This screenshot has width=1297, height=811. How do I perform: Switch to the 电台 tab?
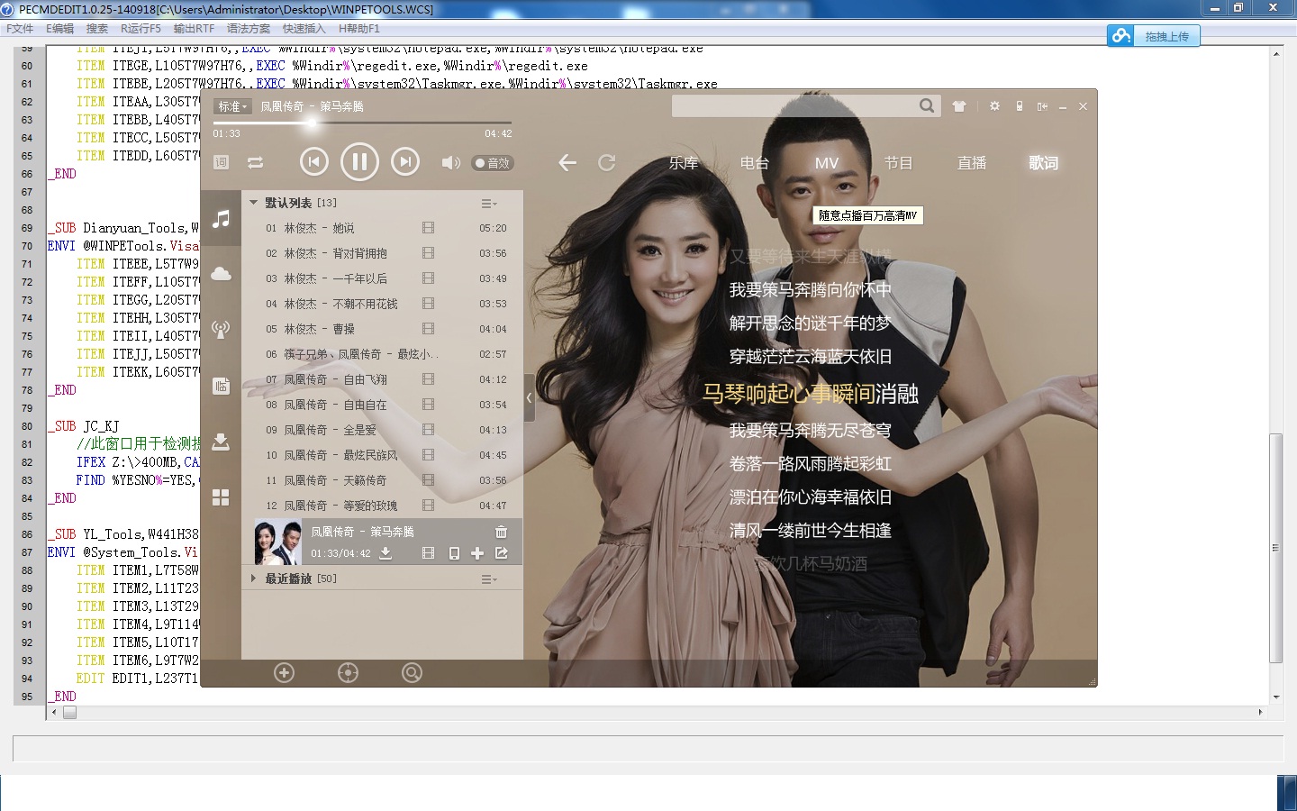click(x=755, y=163)
